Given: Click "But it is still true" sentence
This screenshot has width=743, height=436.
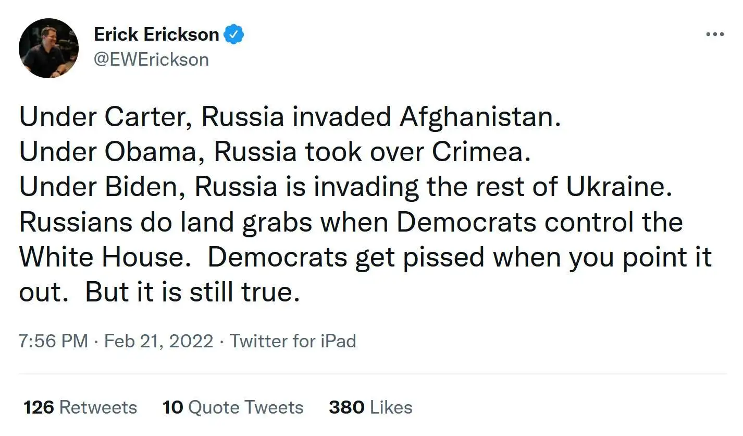Looking at the screenshot, I should tap(192, 292).
